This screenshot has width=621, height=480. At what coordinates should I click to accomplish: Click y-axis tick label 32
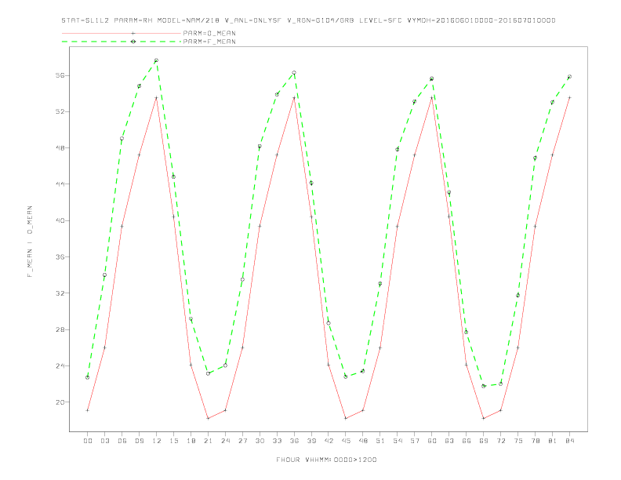point(60,293)
